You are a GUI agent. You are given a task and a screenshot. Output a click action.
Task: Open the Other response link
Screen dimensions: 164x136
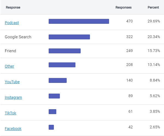tap(9, 66)
